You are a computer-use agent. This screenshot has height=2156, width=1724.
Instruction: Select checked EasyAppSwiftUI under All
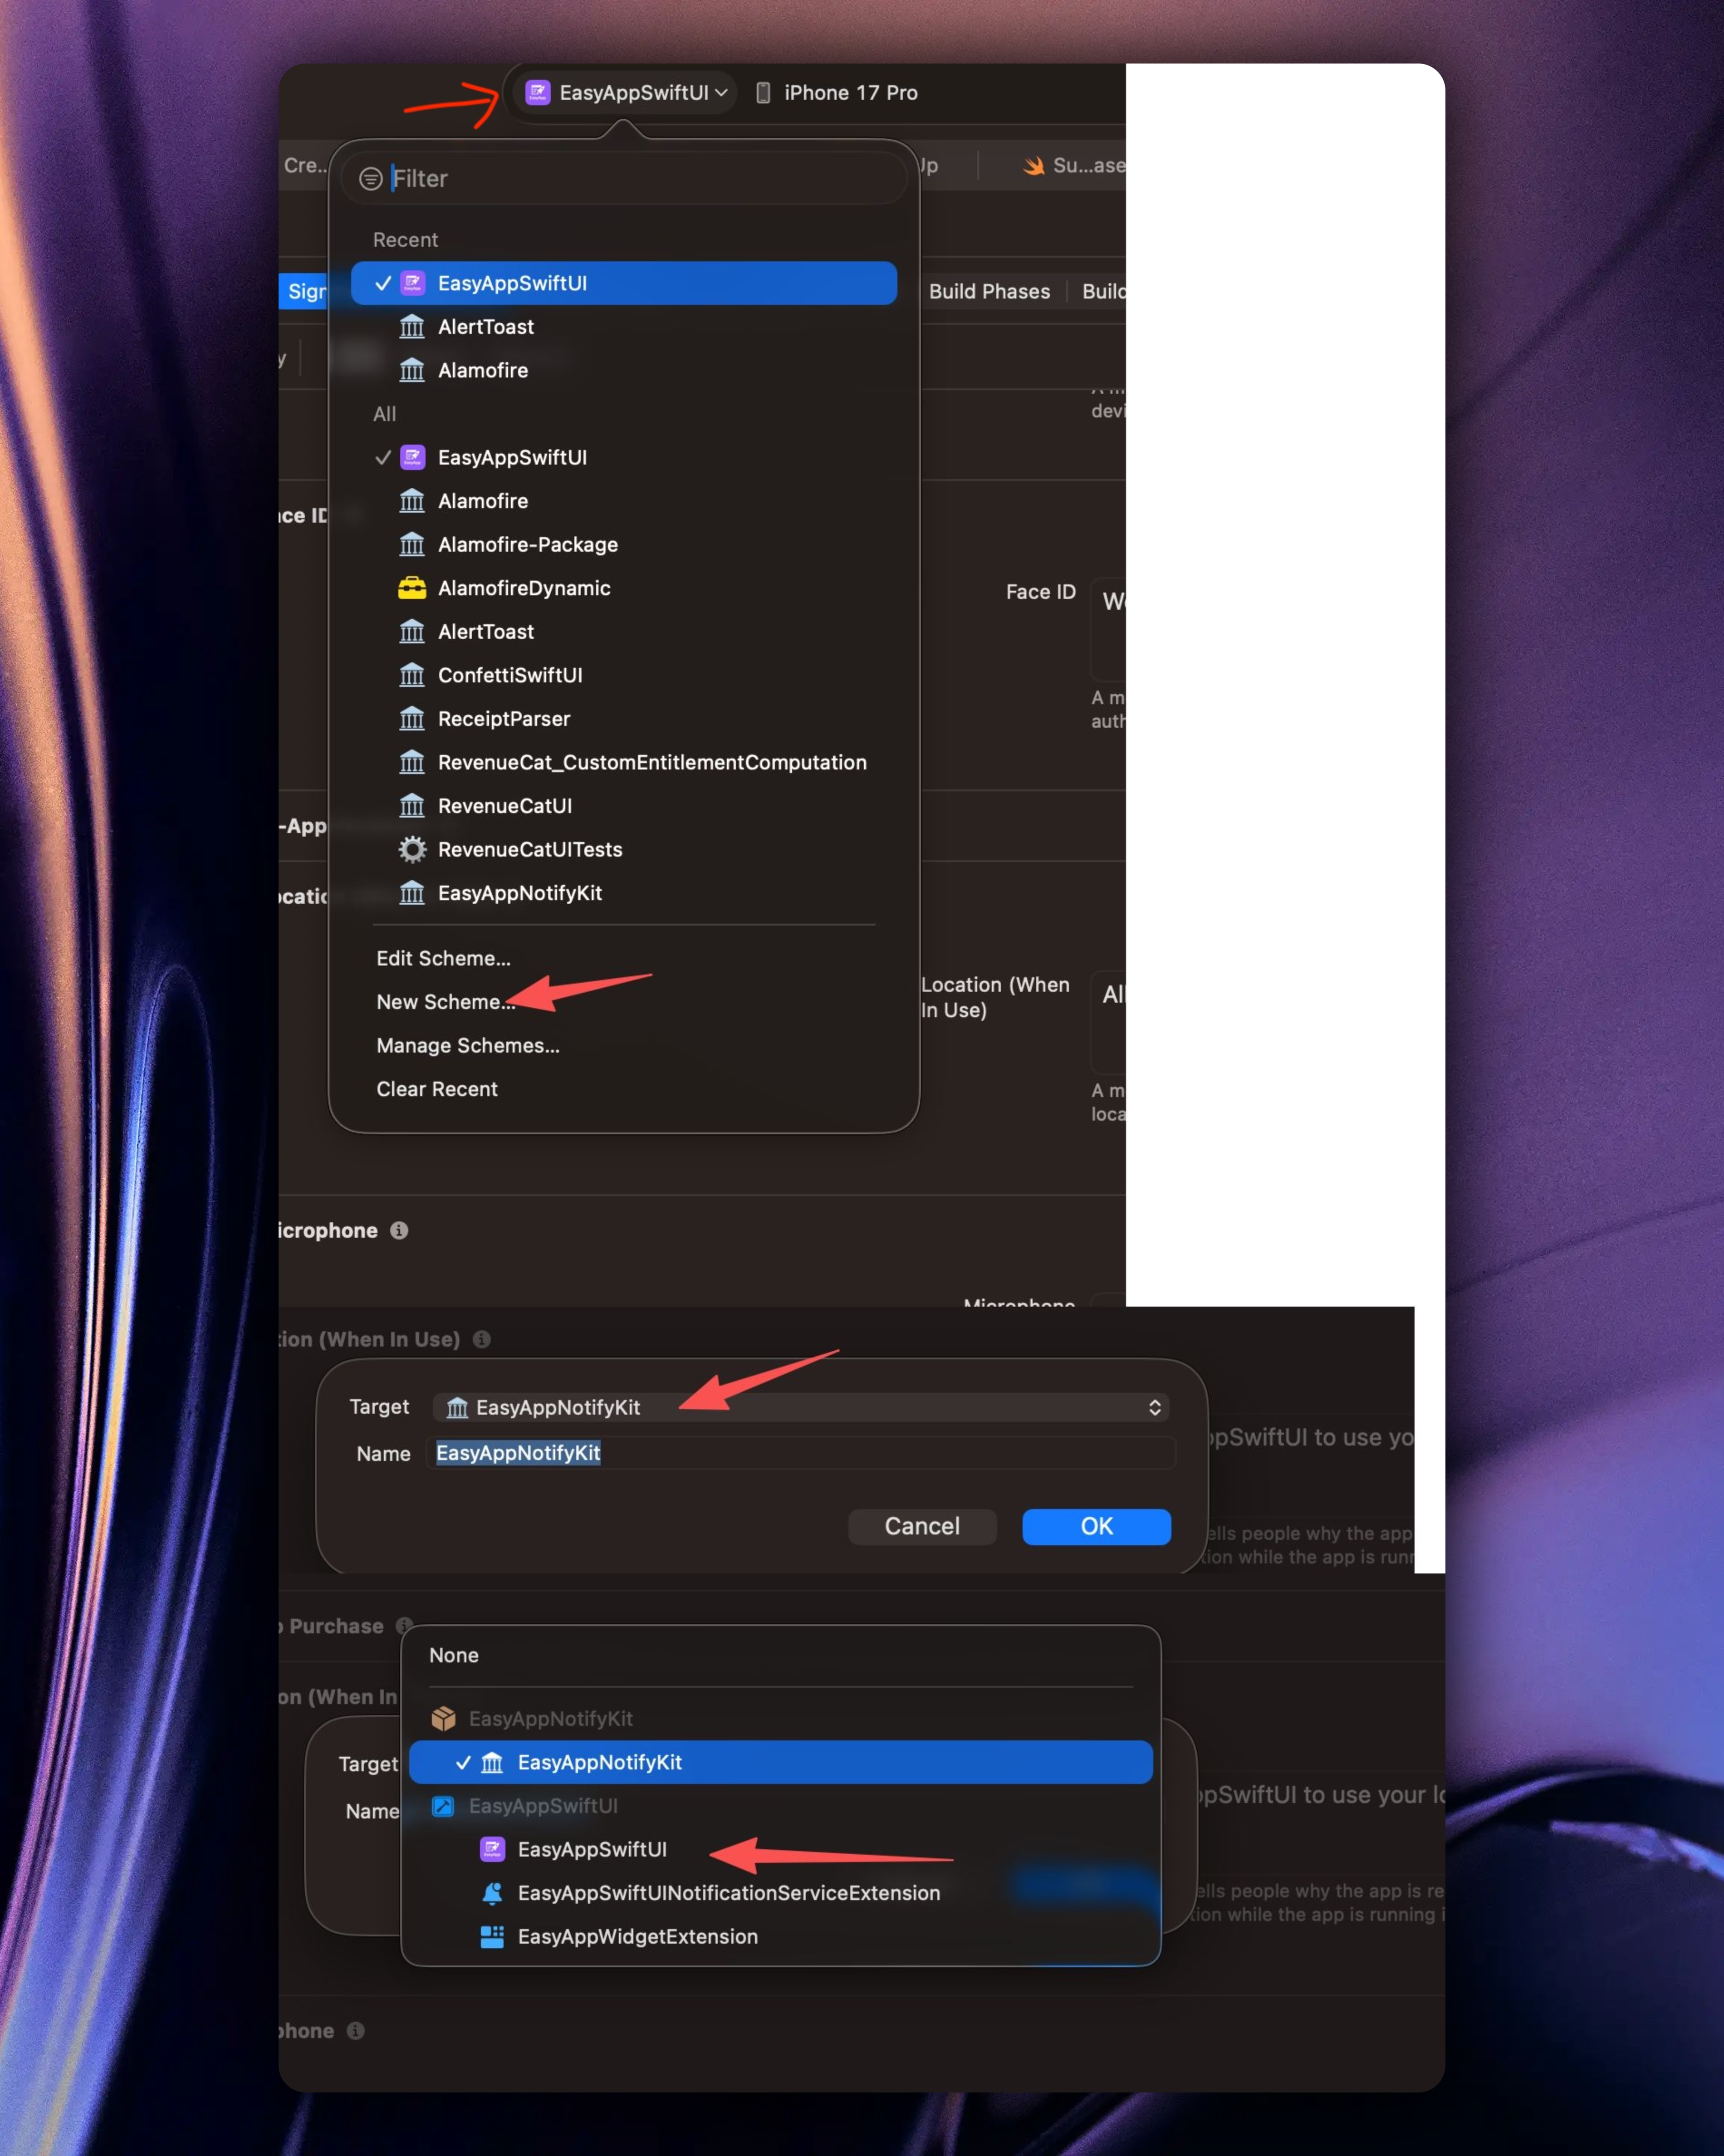pos(512,457)
